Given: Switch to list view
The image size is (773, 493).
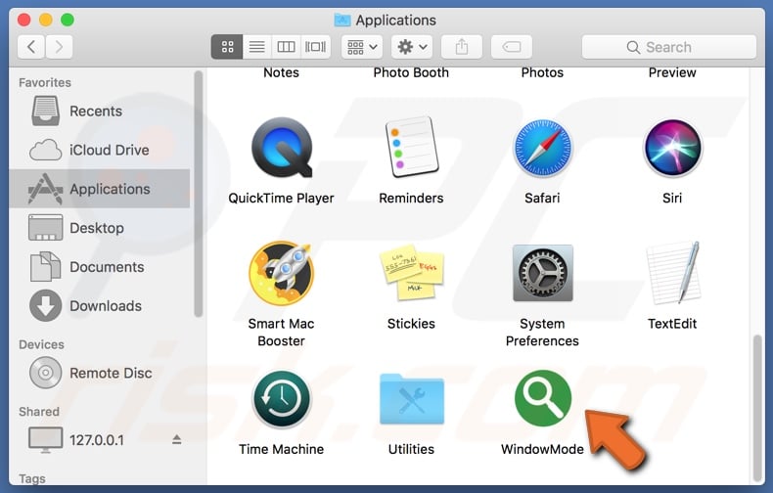Looking at the screenshot, I should click(x=256, y=47).
